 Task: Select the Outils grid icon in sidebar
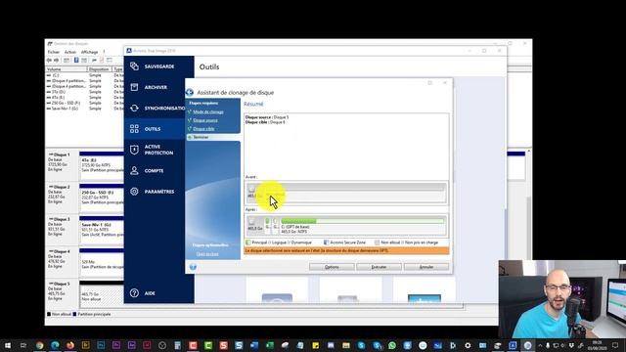134,129
